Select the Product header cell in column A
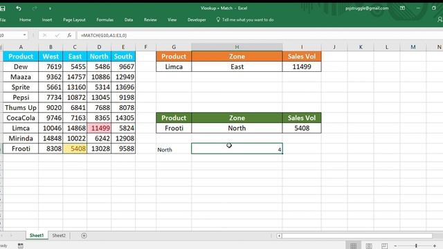This screenshot has height=249, width=443. click(21, 56)
